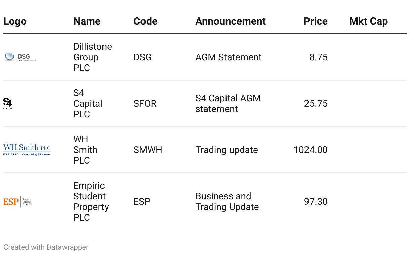Click the Dillistone Group DSG logo
Screen dimensions: 410x255
click(20, 57)
